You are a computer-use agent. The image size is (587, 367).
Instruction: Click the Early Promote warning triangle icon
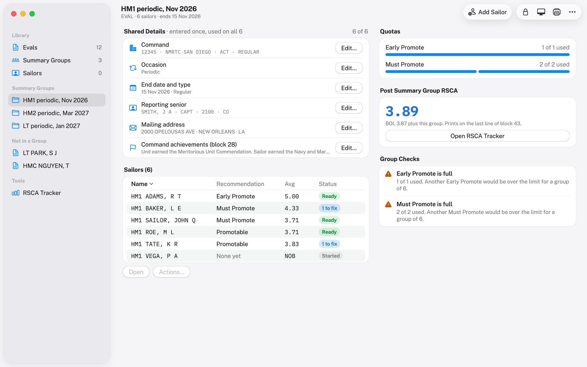(388, 174)
